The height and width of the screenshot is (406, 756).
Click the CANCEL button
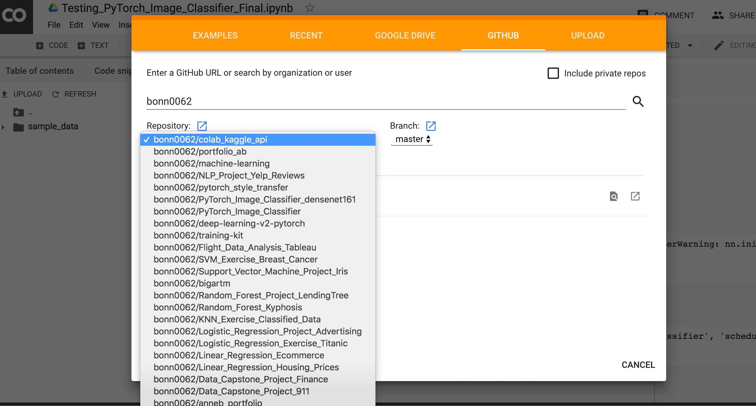[x=638, y=365]
